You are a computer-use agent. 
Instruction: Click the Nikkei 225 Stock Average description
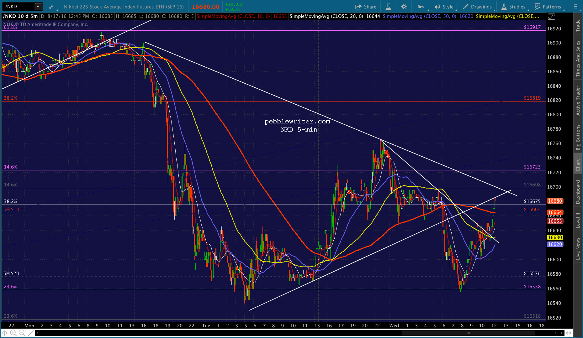tap(124, 7)
